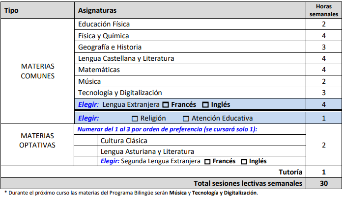Click the Horas semanales column header
344x197 pixels.
point(323,10)
